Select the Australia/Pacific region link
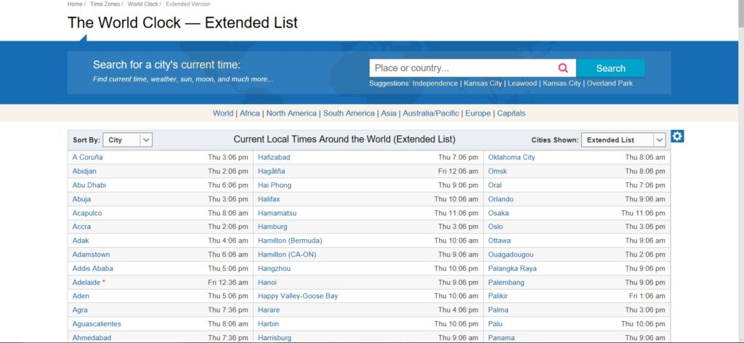 point(431,113)
